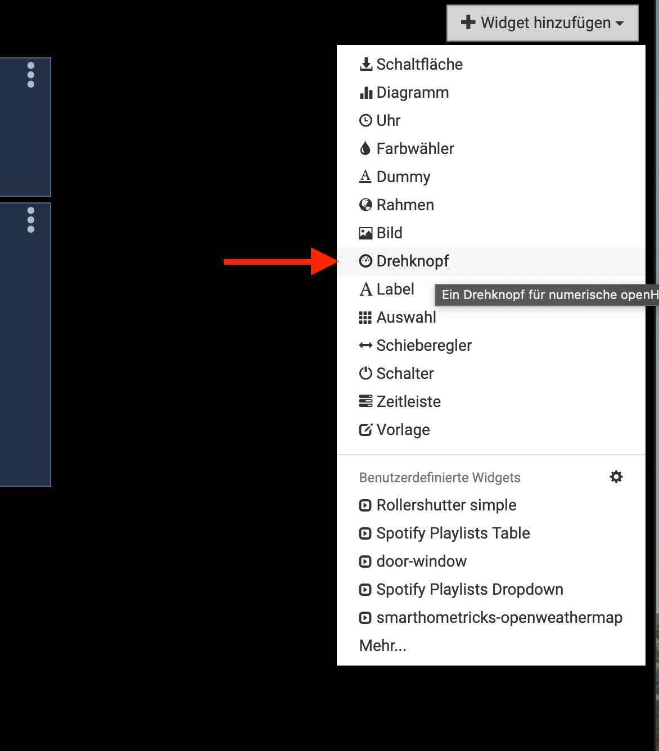The width and height of the screenshot is (659, 751).
Task: Open lower panel three-dots menu
Action: coord(31,220)
